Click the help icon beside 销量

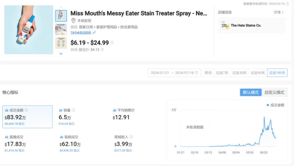(x=73, y=110)
